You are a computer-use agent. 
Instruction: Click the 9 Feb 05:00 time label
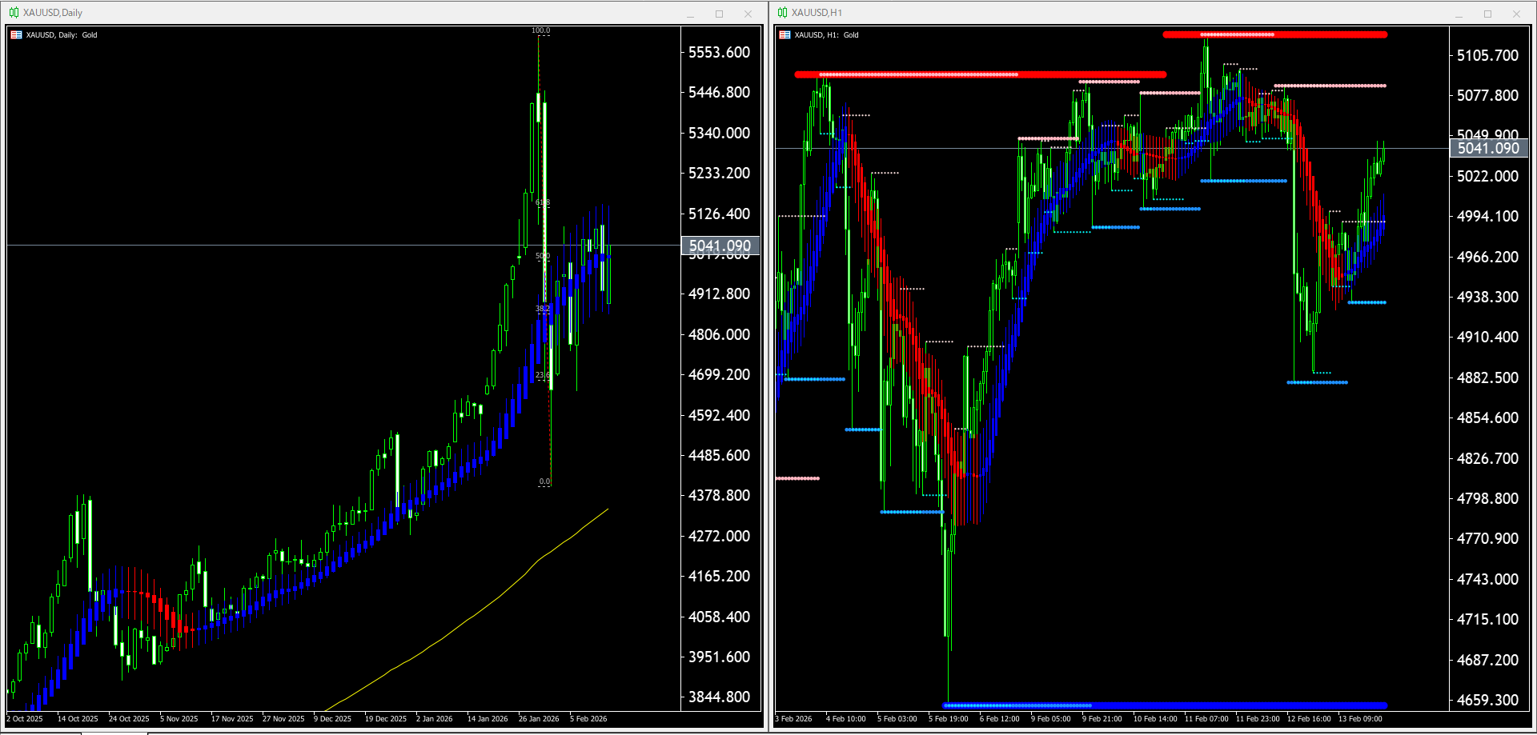pos(1051,719)
